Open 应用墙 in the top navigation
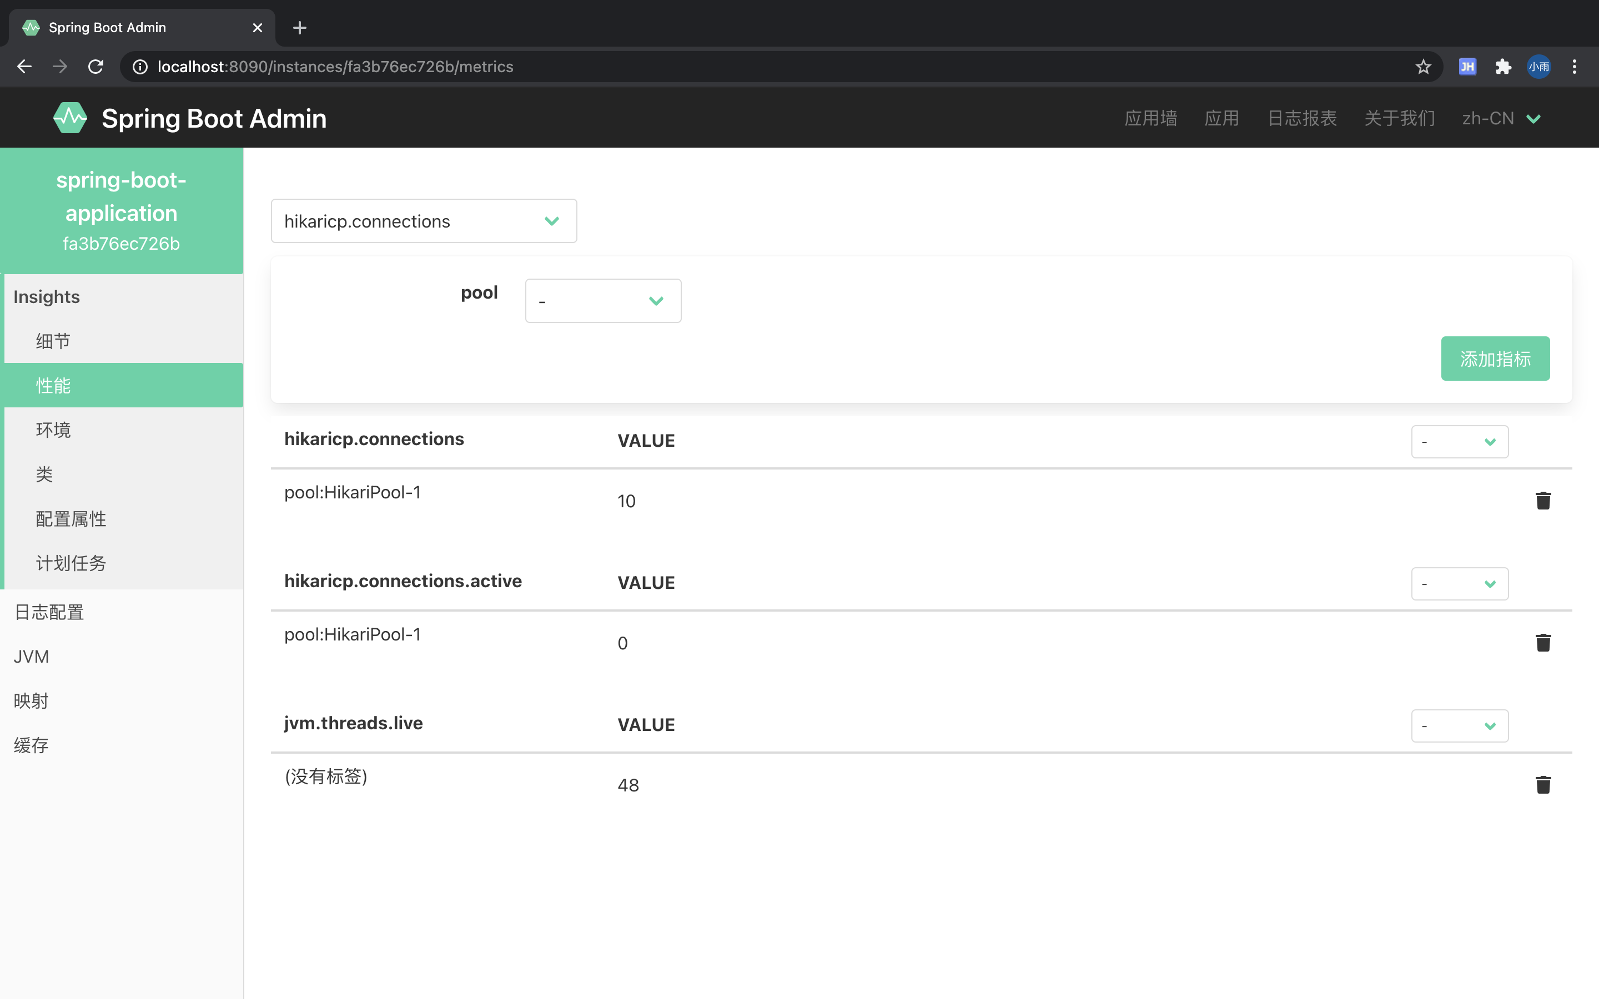This screenshot has height=999, width=1599. [x=1150, y=118]
